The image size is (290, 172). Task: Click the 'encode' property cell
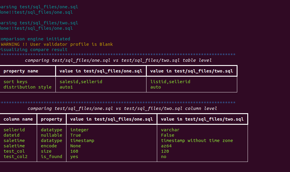(49, 146)
